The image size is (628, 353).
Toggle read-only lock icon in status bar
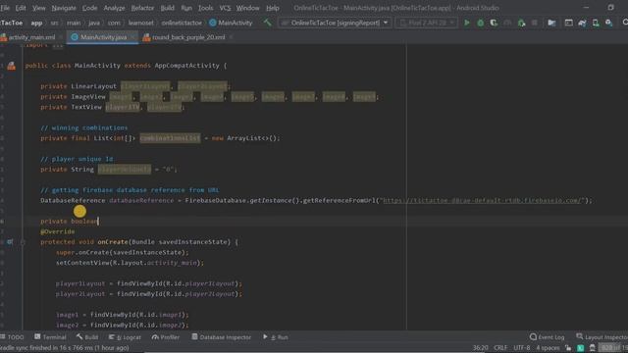[568, 348]
